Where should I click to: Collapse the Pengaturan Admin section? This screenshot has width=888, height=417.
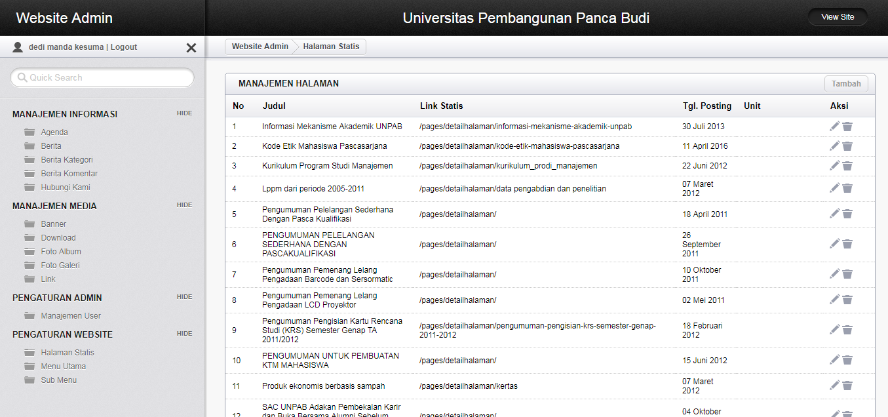coord(184,297)
